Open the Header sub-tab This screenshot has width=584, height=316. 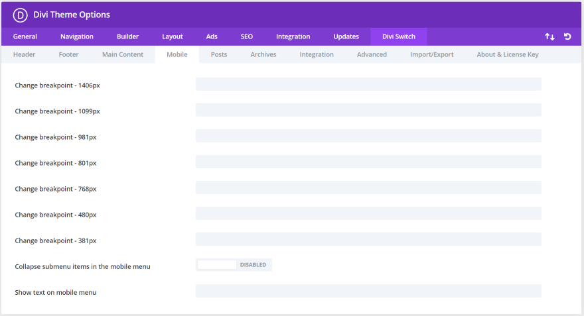click(x=24, y=54)
